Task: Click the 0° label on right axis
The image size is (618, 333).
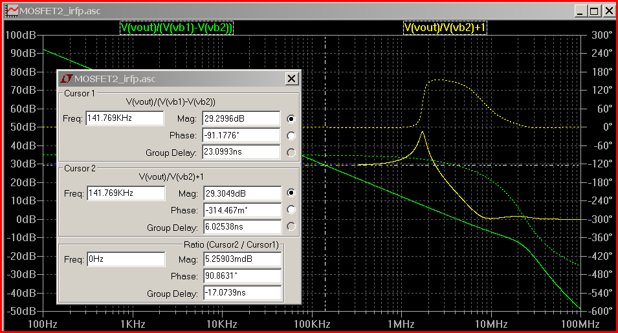Action: pyautogui.click(x=608, y=127)
